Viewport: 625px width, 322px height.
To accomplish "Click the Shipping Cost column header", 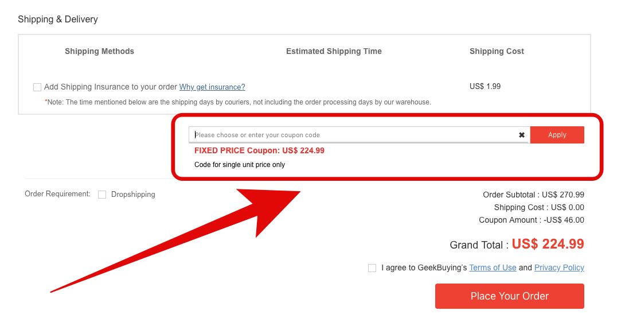I will [497, 51].
